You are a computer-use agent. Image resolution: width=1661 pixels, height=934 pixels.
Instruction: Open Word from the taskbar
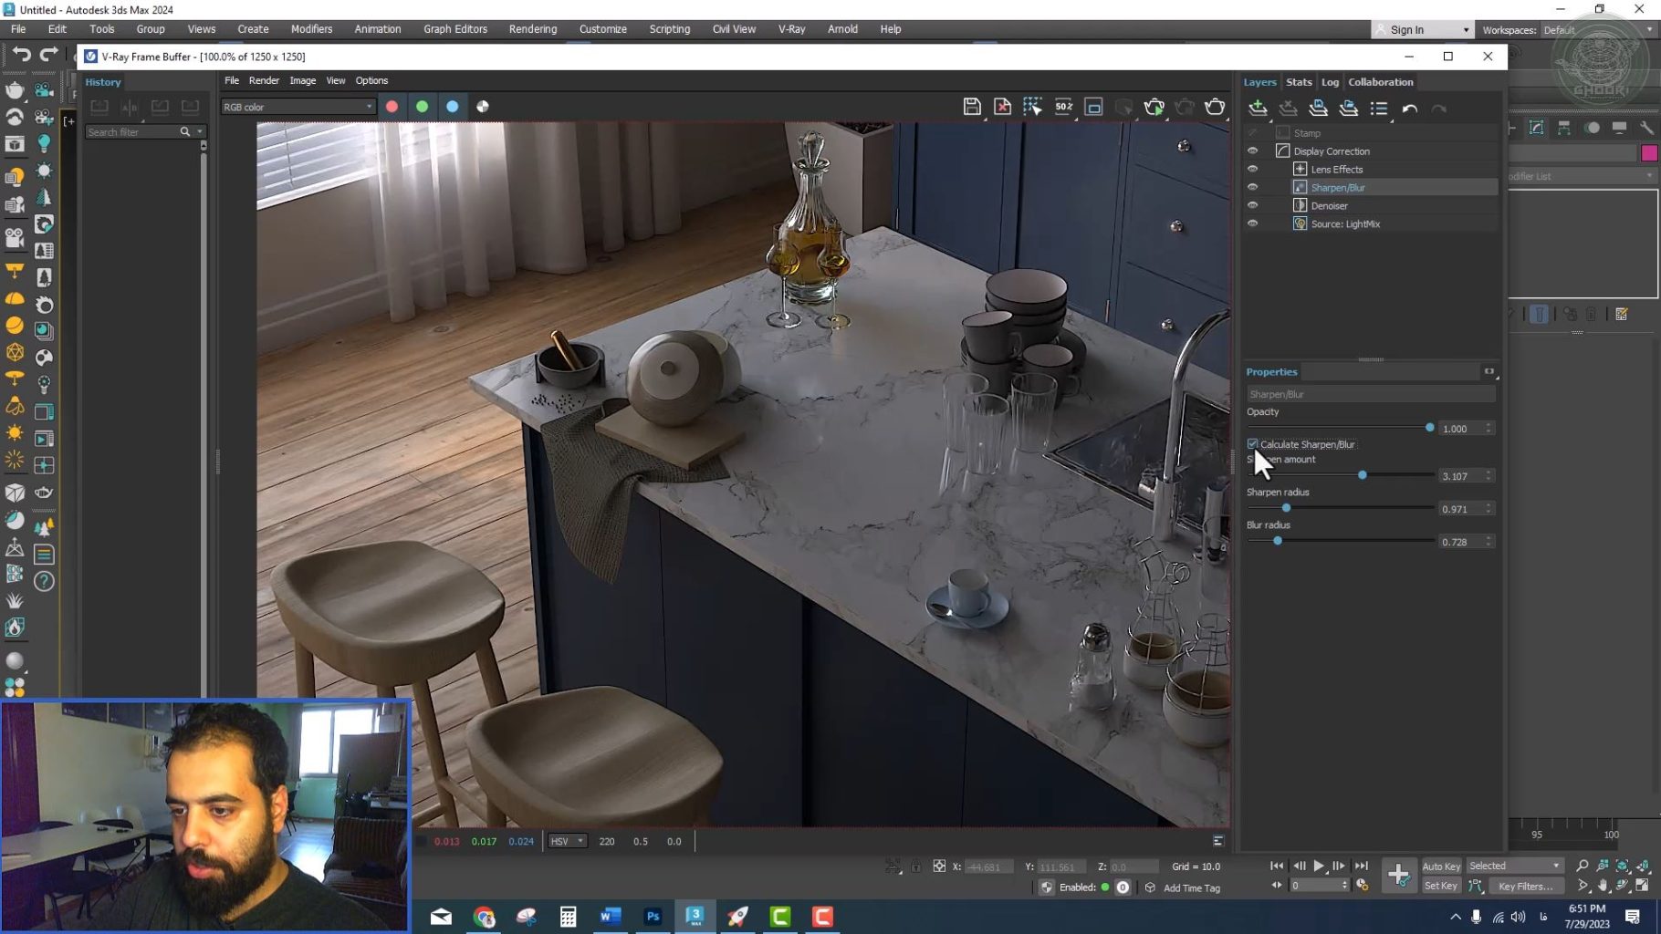coord(611,917)
